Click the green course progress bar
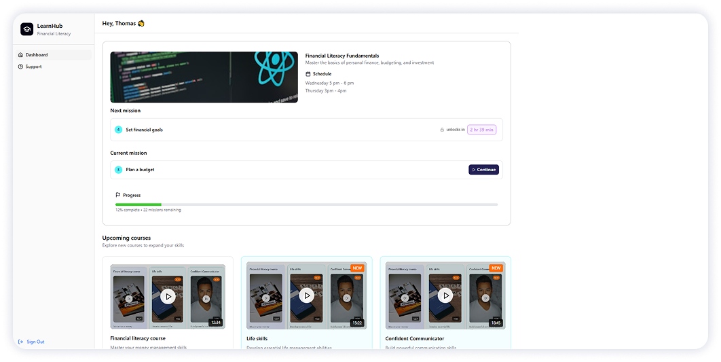 [138, 204]
